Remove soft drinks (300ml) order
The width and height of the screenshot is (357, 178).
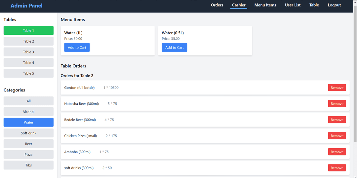pos(337,168)
